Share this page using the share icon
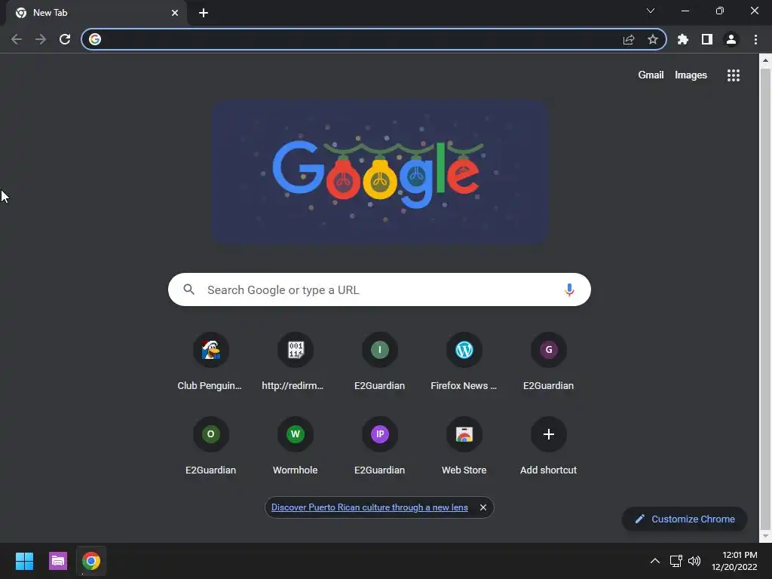 pos(629,39)
